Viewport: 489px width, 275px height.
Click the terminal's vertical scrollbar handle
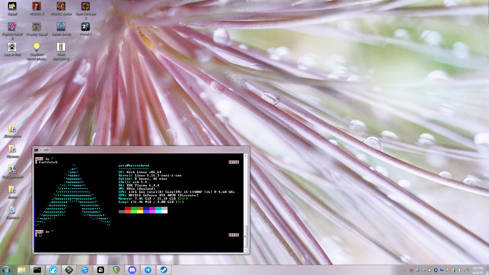246,236
